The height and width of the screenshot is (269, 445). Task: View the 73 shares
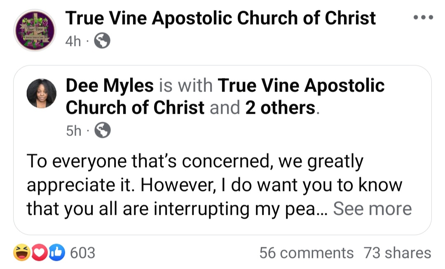tap(397, 253)
